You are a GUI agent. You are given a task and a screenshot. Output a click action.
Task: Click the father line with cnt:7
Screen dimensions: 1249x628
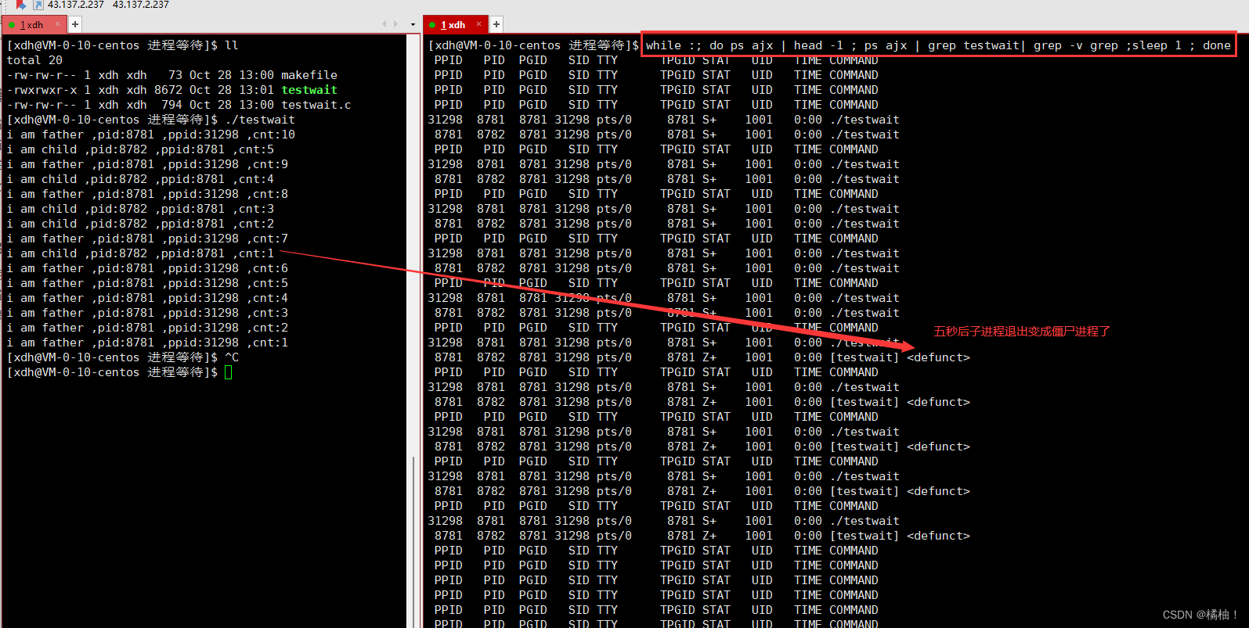coord(147,239)
